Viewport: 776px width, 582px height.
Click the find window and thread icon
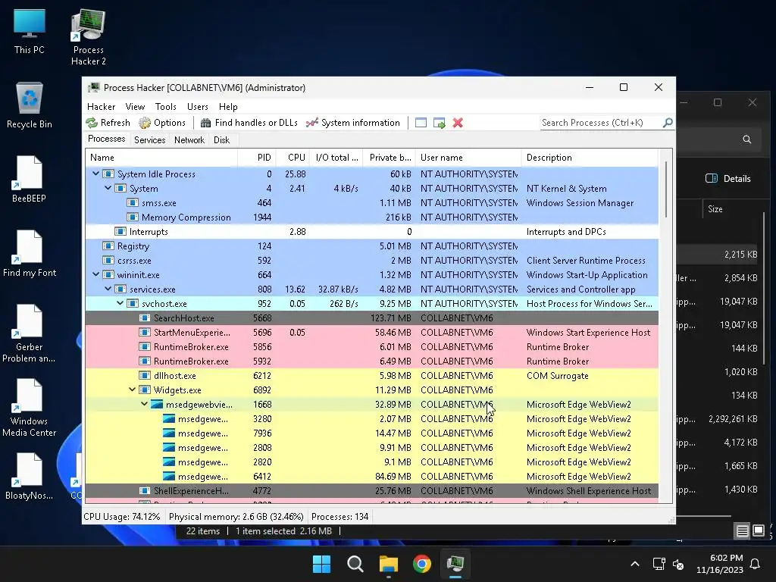pyautogui.click(x=439, y=123)
